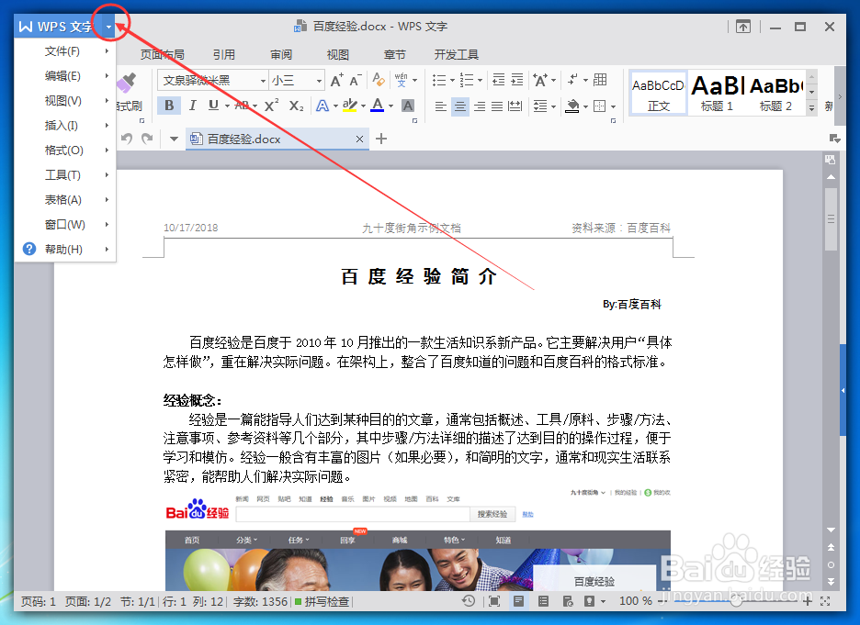The height and width of the screenshot is (625, 860).
Task: Open the table grid icon in paragraph group
Action: 600,80
